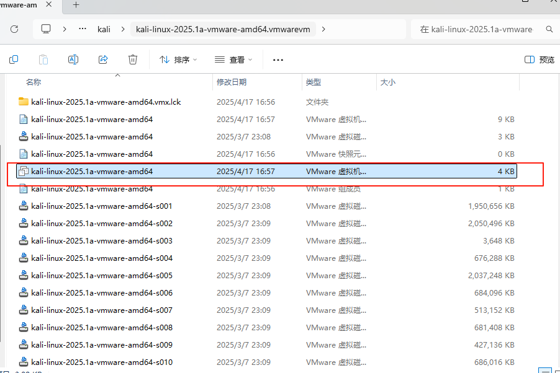Select kali-linux-2025.1a-vmware-amd64-s004
Image resolution: width=560 pixels, height=373 pixels.
[266, 258]
